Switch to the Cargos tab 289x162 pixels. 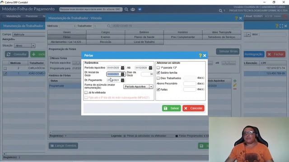click(105, 32)
